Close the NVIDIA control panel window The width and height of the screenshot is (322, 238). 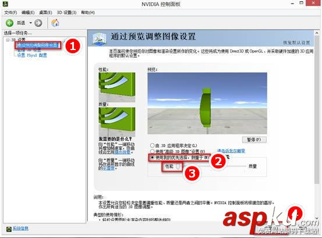[x=313, y=3]
